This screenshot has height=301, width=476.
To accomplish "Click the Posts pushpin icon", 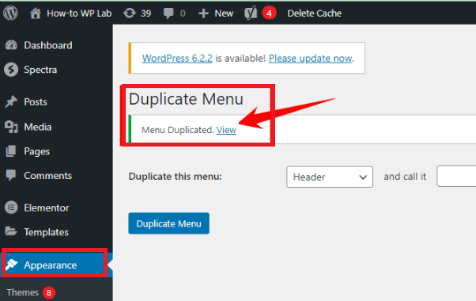I will [x=11, y=102].
